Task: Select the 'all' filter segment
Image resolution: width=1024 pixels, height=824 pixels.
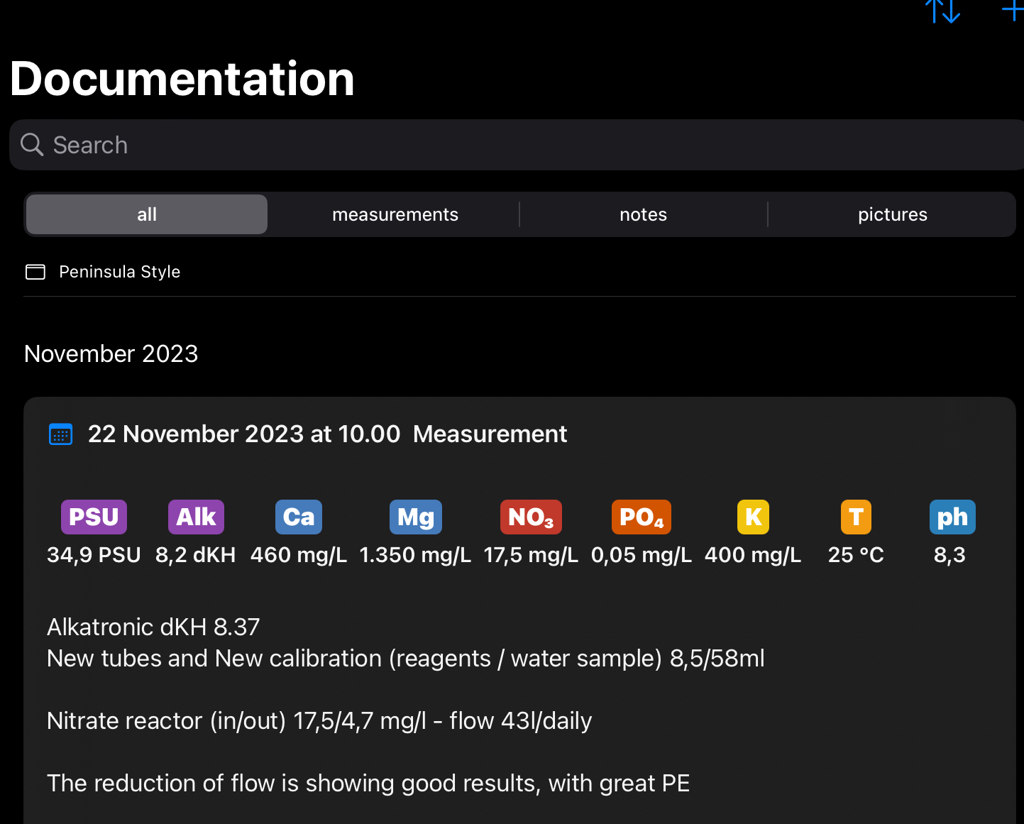Action: (x=147, y=214)
